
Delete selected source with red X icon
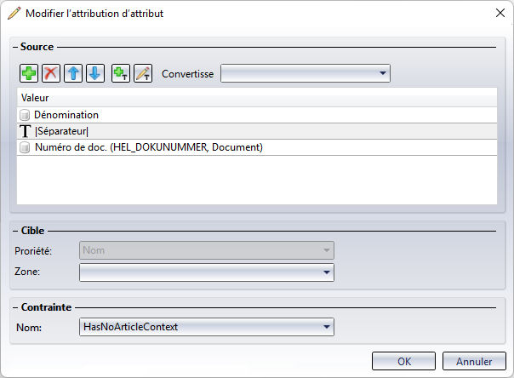point(51,73)
